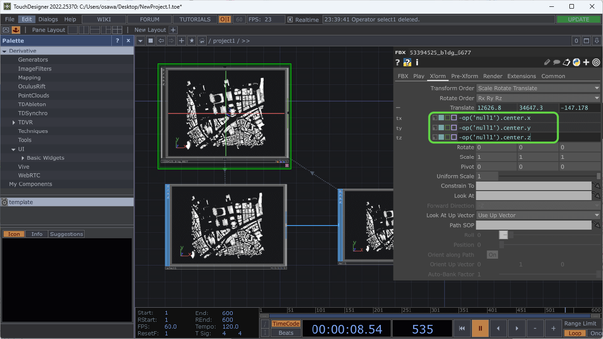Click the UPDATE button in the top right
This screenshot has width=603, height=339.
click(578, 19)
